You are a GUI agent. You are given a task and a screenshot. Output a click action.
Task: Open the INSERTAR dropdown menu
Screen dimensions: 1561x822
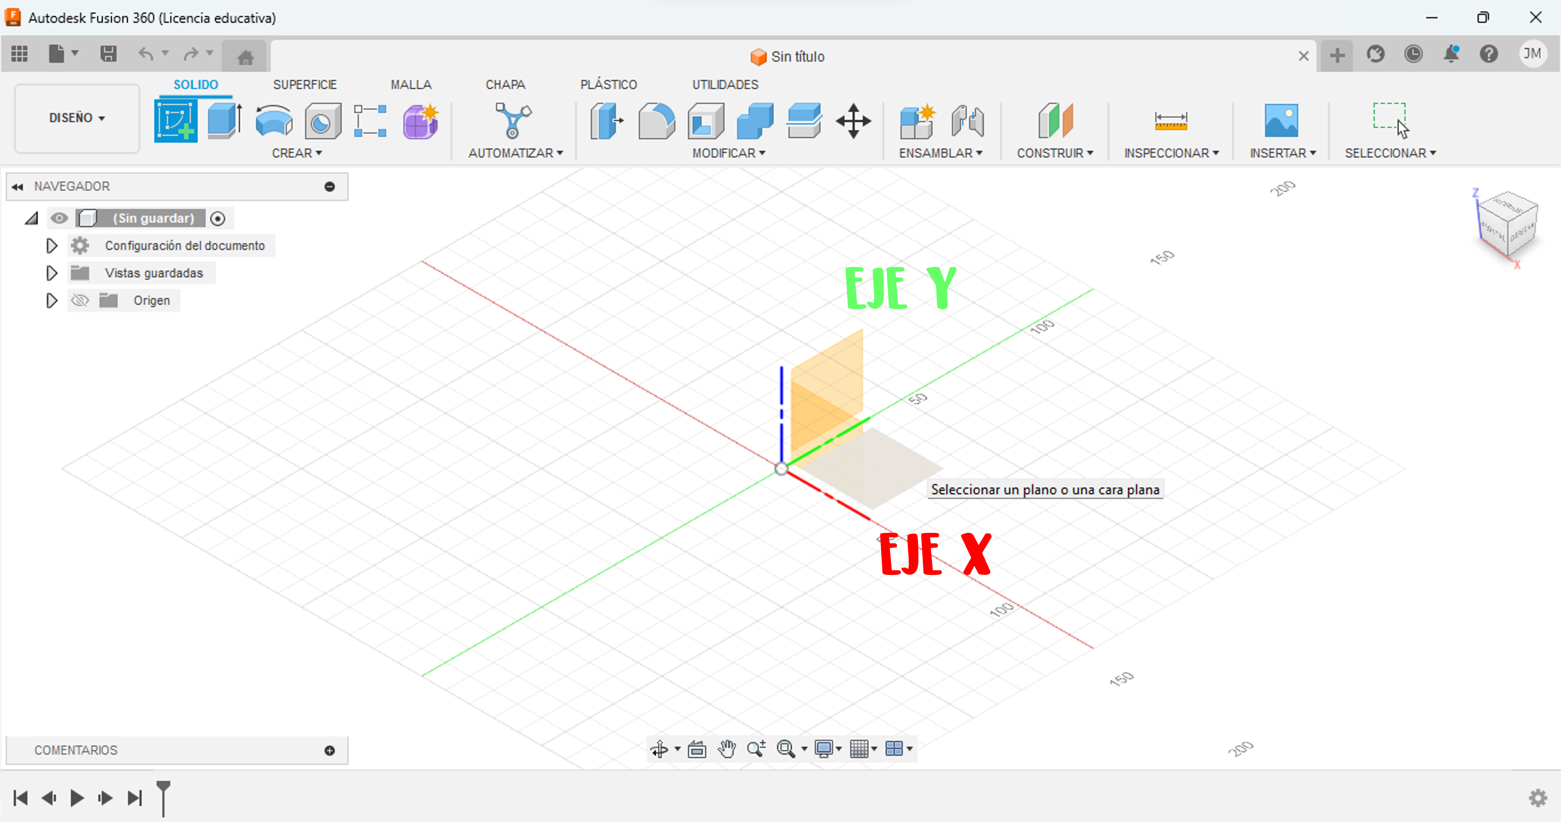pos(1282,153)
